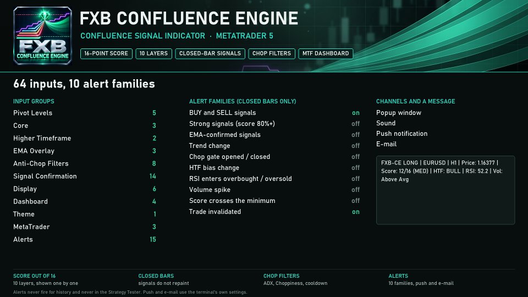Select the 10 LAYERS badge
The image size is (528, 297).
pos(153,53)
